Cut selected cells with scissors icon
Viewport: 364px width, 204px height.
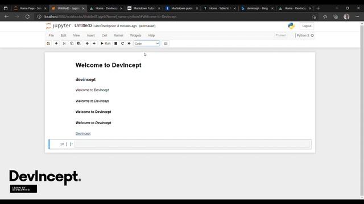tap(64, 44)
